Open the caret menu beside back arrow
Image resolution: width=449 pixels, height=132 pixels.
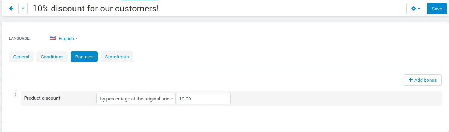coord(23,9)
